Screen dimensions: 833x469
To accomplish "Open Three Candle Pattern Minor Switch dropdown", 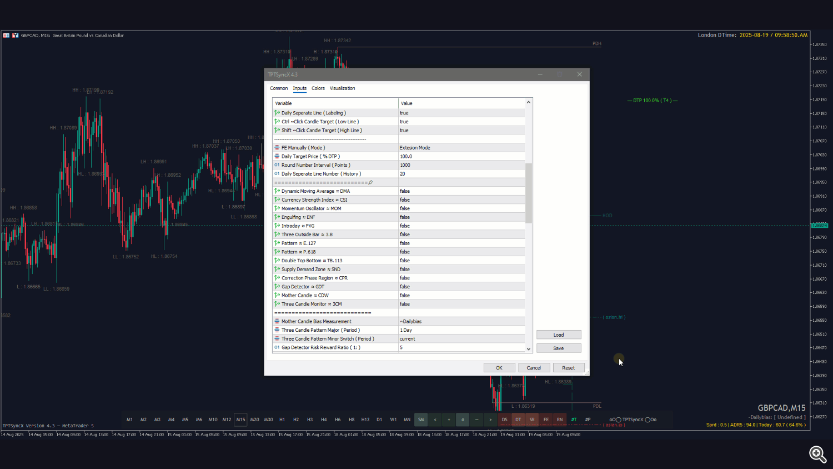I will [461, 338].
